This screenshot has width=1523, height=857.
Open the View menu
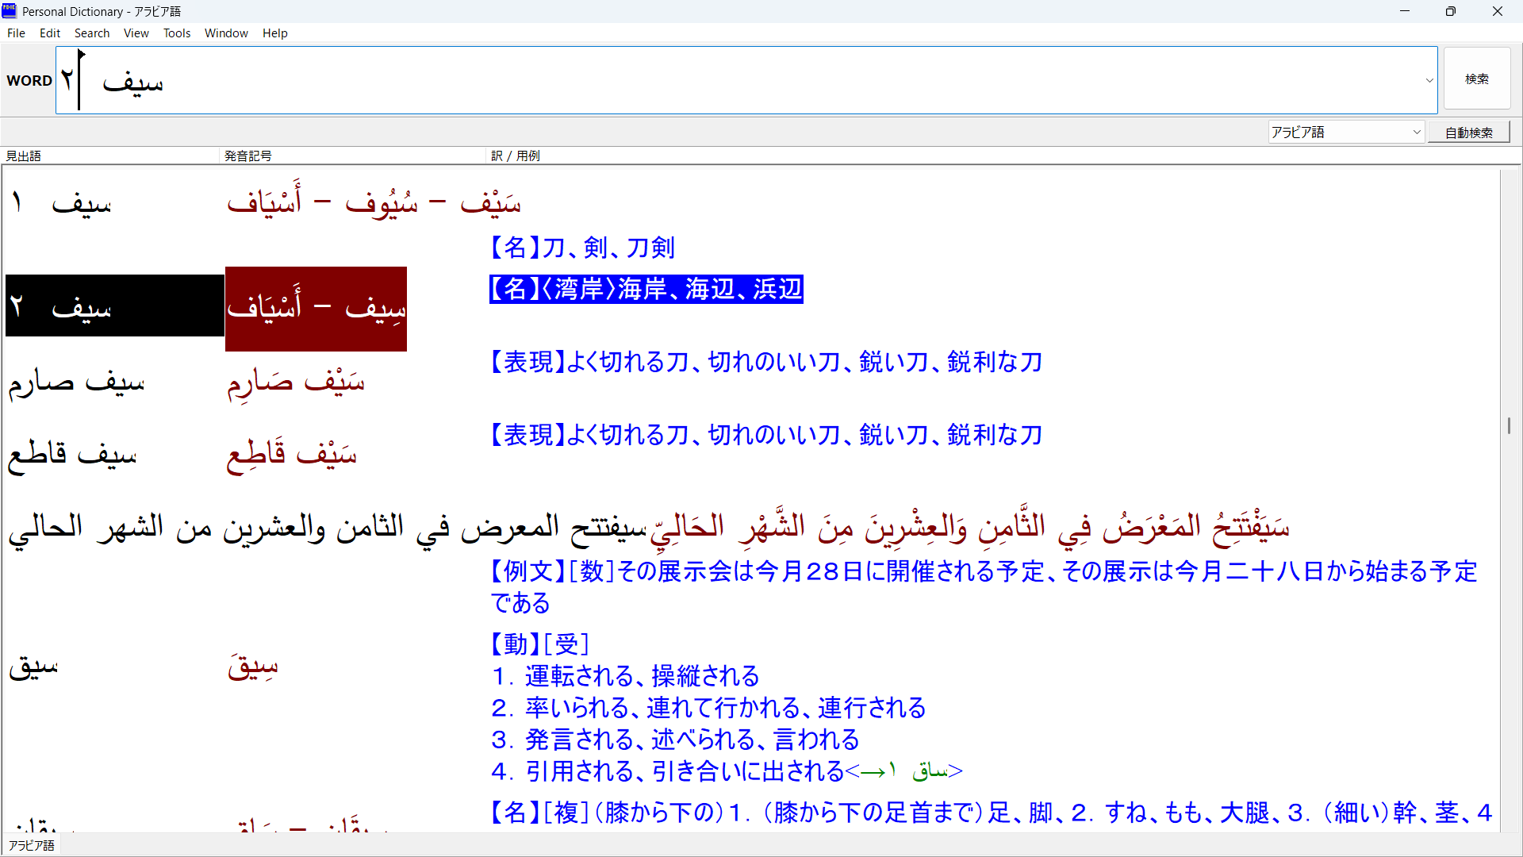point(136,33)
